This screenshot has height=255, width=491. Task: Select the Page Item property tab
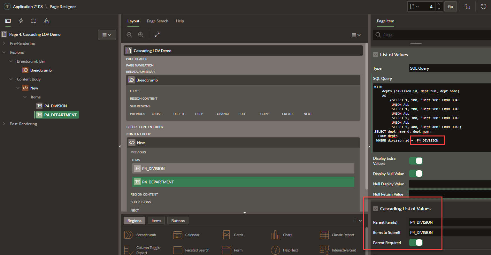click(386, 21)
